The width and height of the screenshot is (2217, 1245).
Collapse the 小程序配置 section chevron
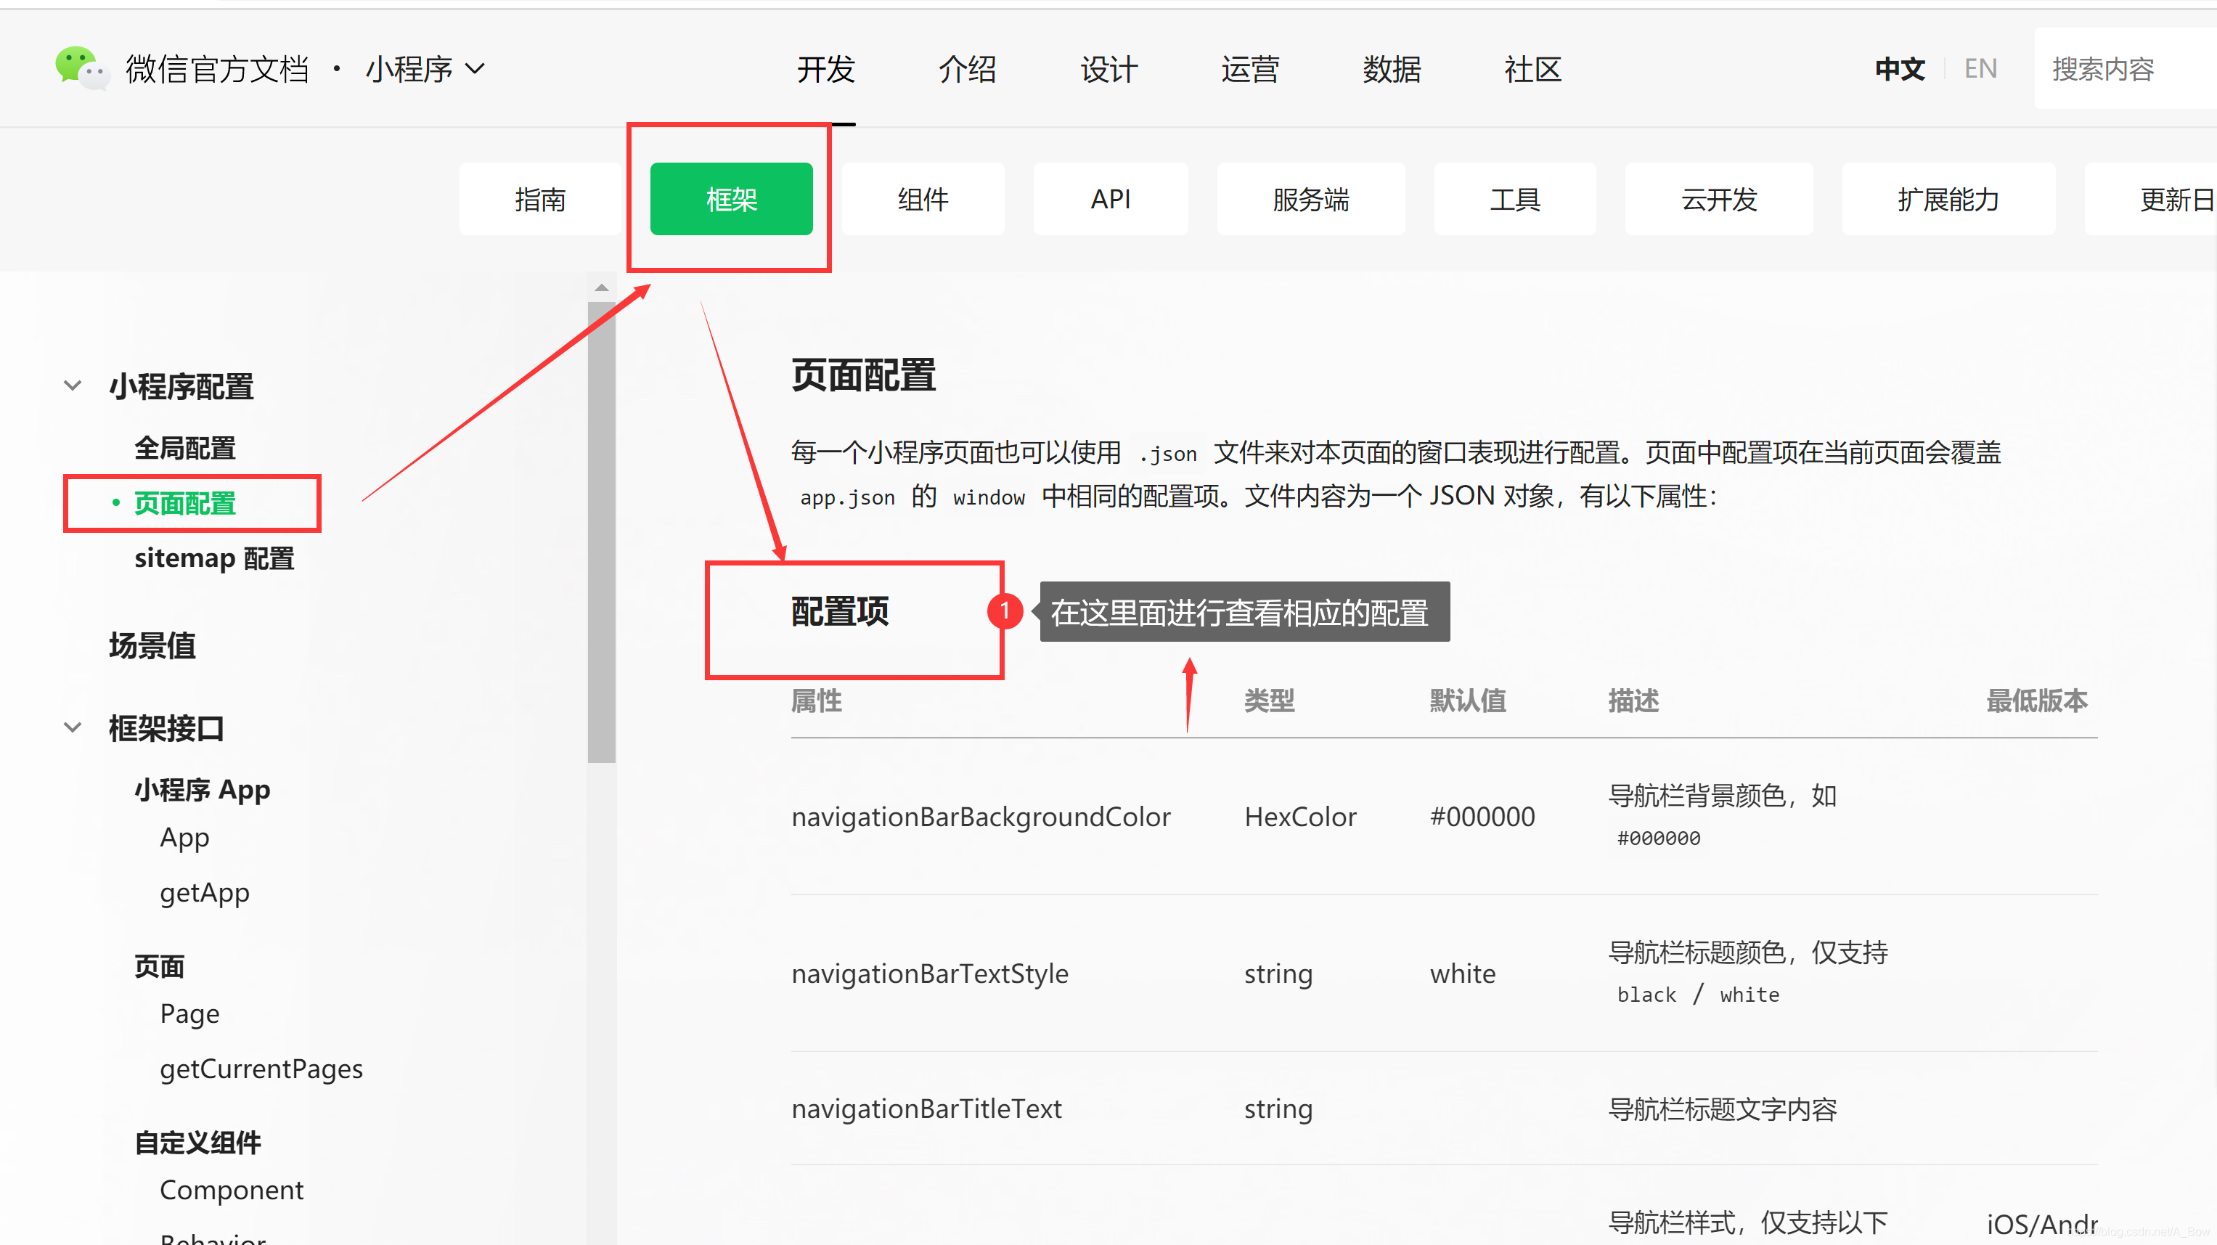coord(73,385)
